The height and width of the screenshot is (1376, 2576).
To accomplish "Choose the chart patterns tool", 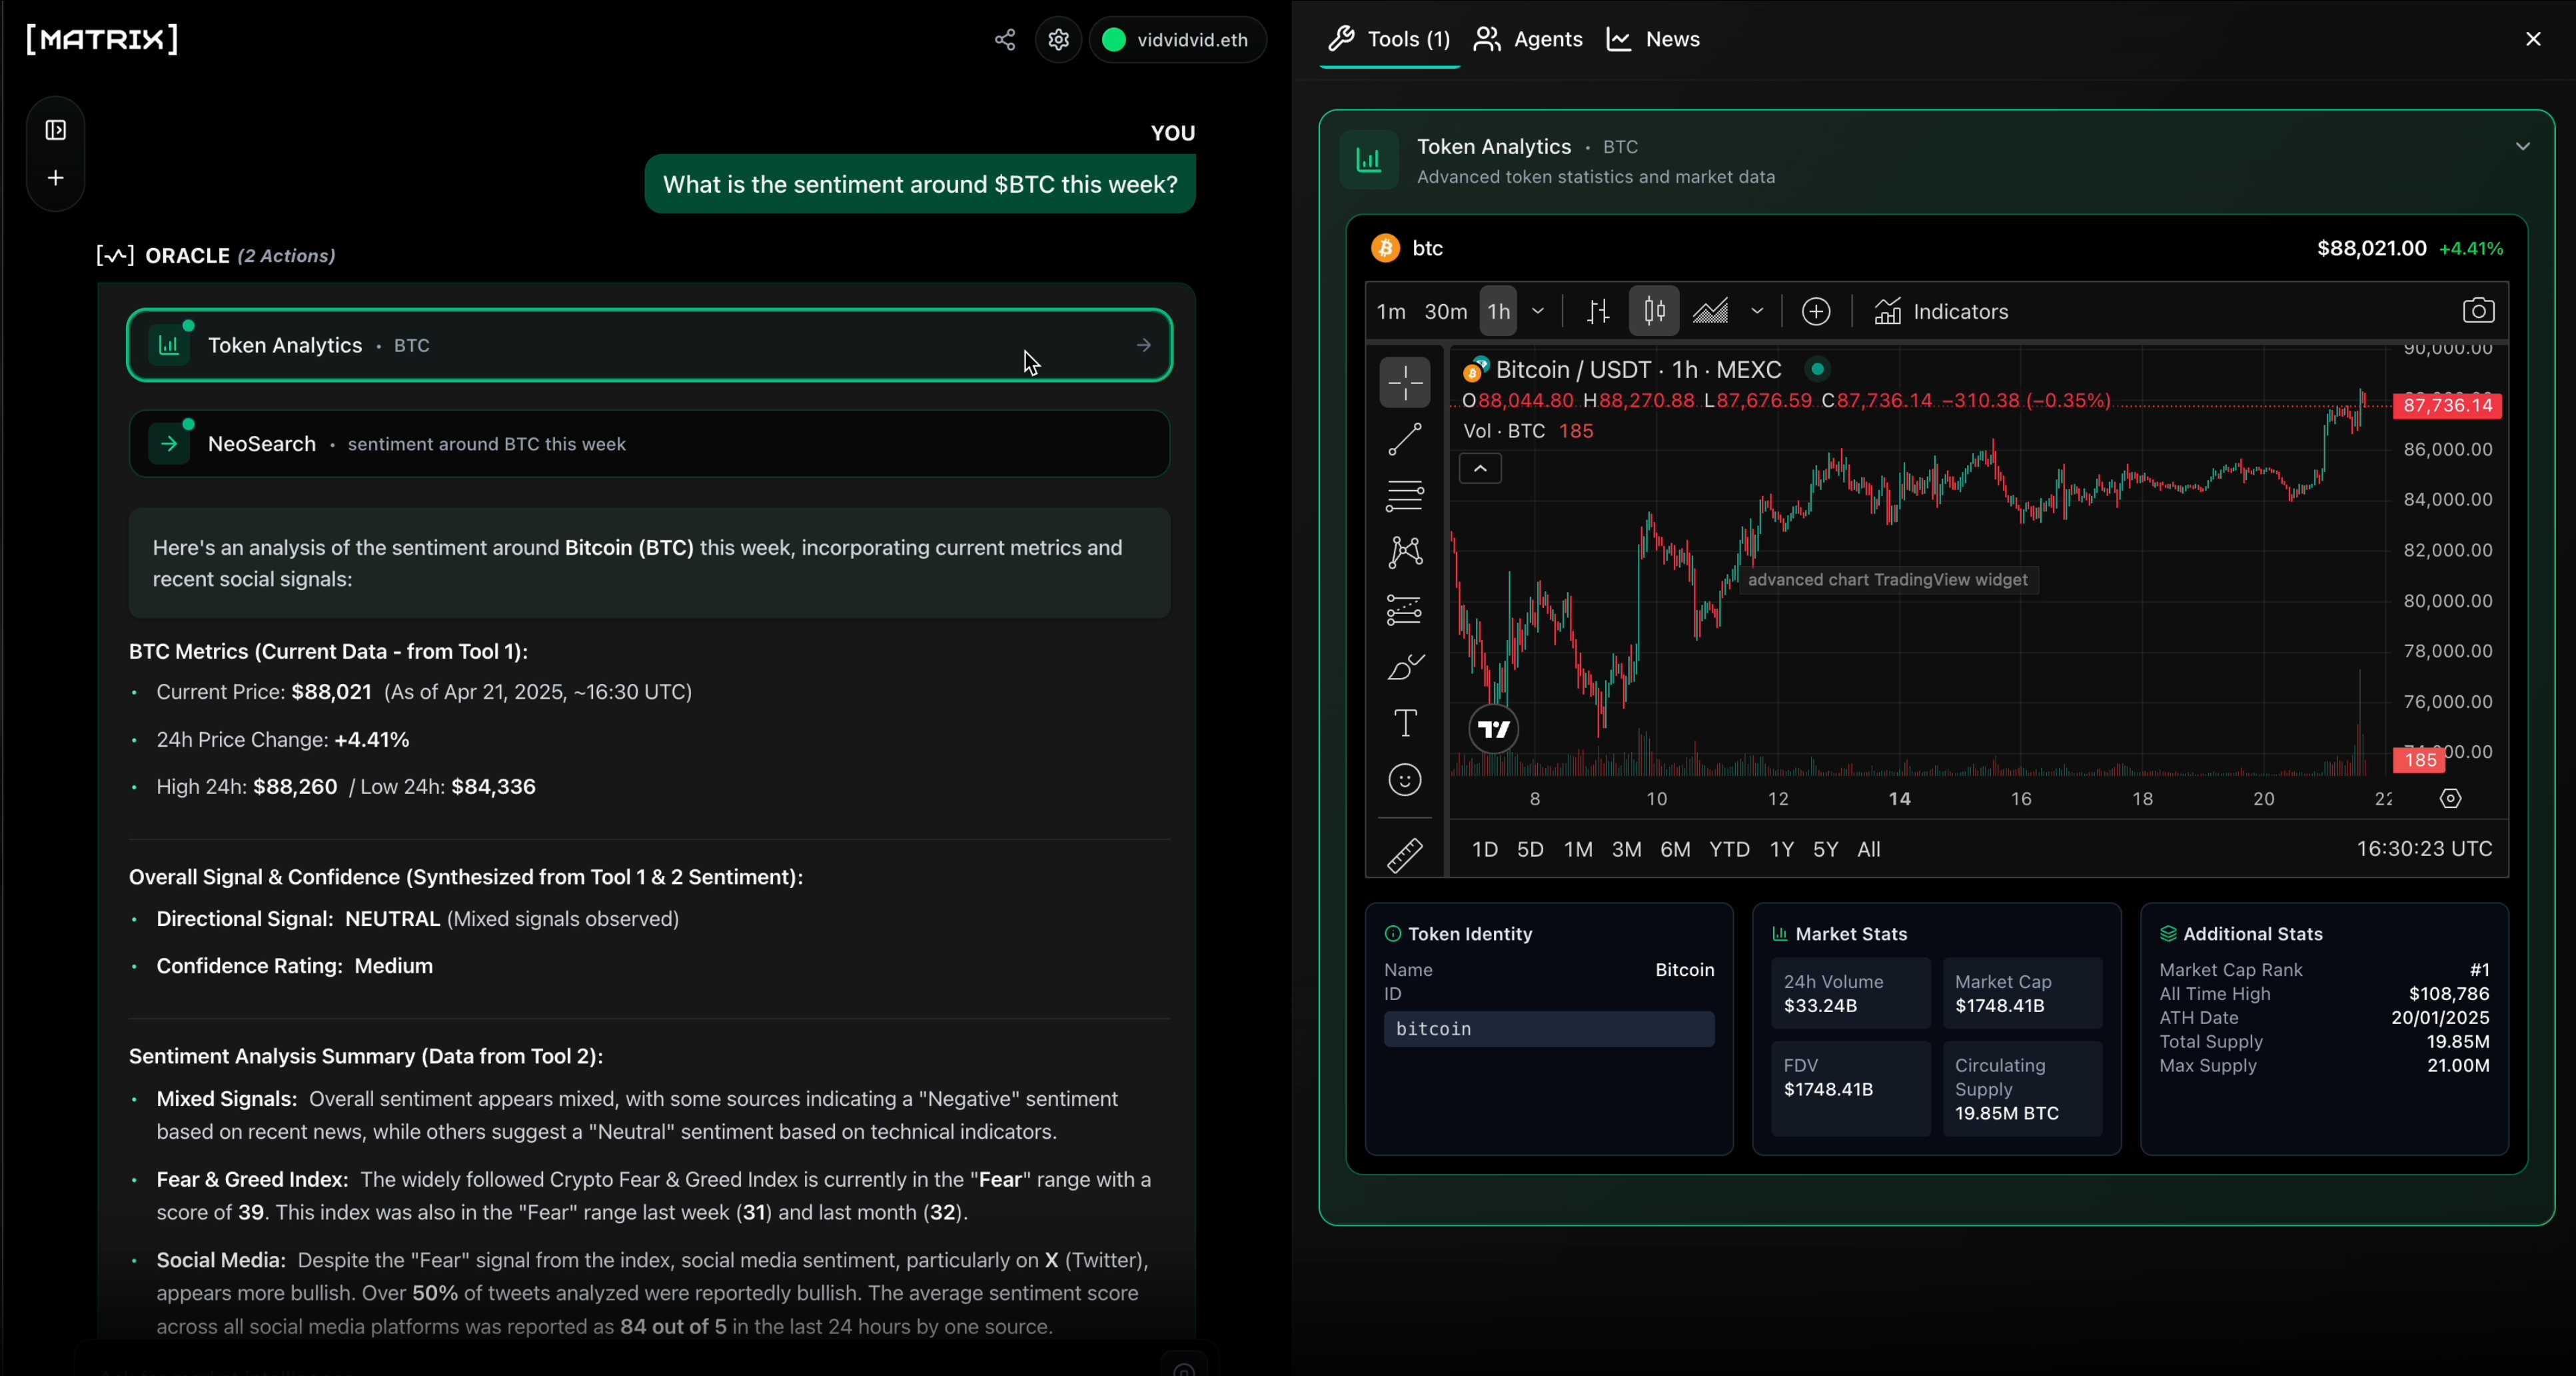I will pyautogui.click(x=1405, y=553).
